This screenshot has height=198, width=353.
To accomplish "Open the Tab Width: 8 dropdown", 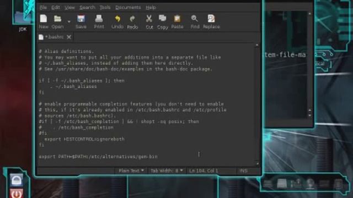I will [x=167, y=170].
